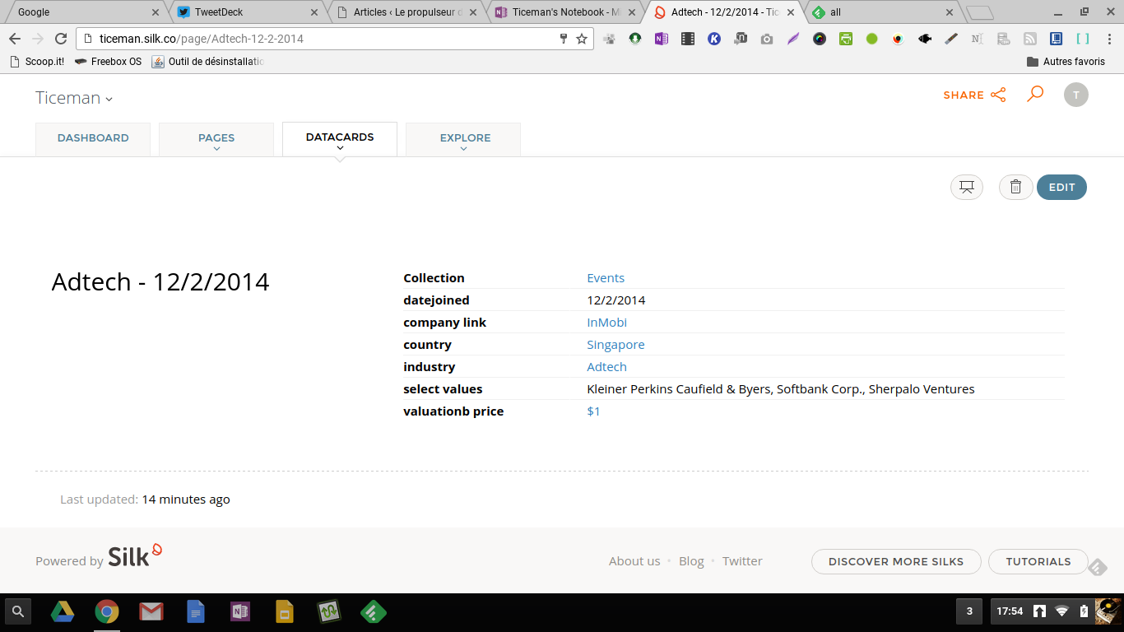The image size is (1124, 632).
Task: Open the Outil de désinstallation bookmark
Action: (x=208, y=62)
